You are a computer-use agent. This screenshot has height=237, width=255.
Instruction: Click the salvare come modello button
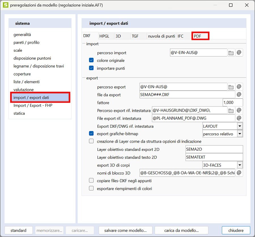click(126, 230)
